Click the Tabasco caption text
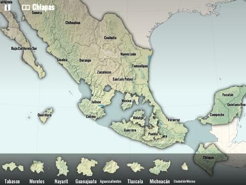Image resolution: width=246 pixels, height=185 pixels. coord(12,181)
